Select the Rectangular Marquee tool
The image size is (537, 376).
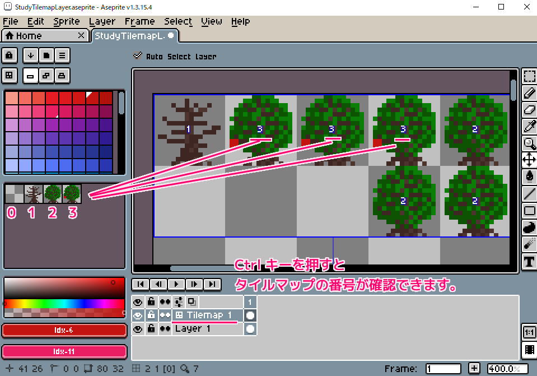coord(529,76)
